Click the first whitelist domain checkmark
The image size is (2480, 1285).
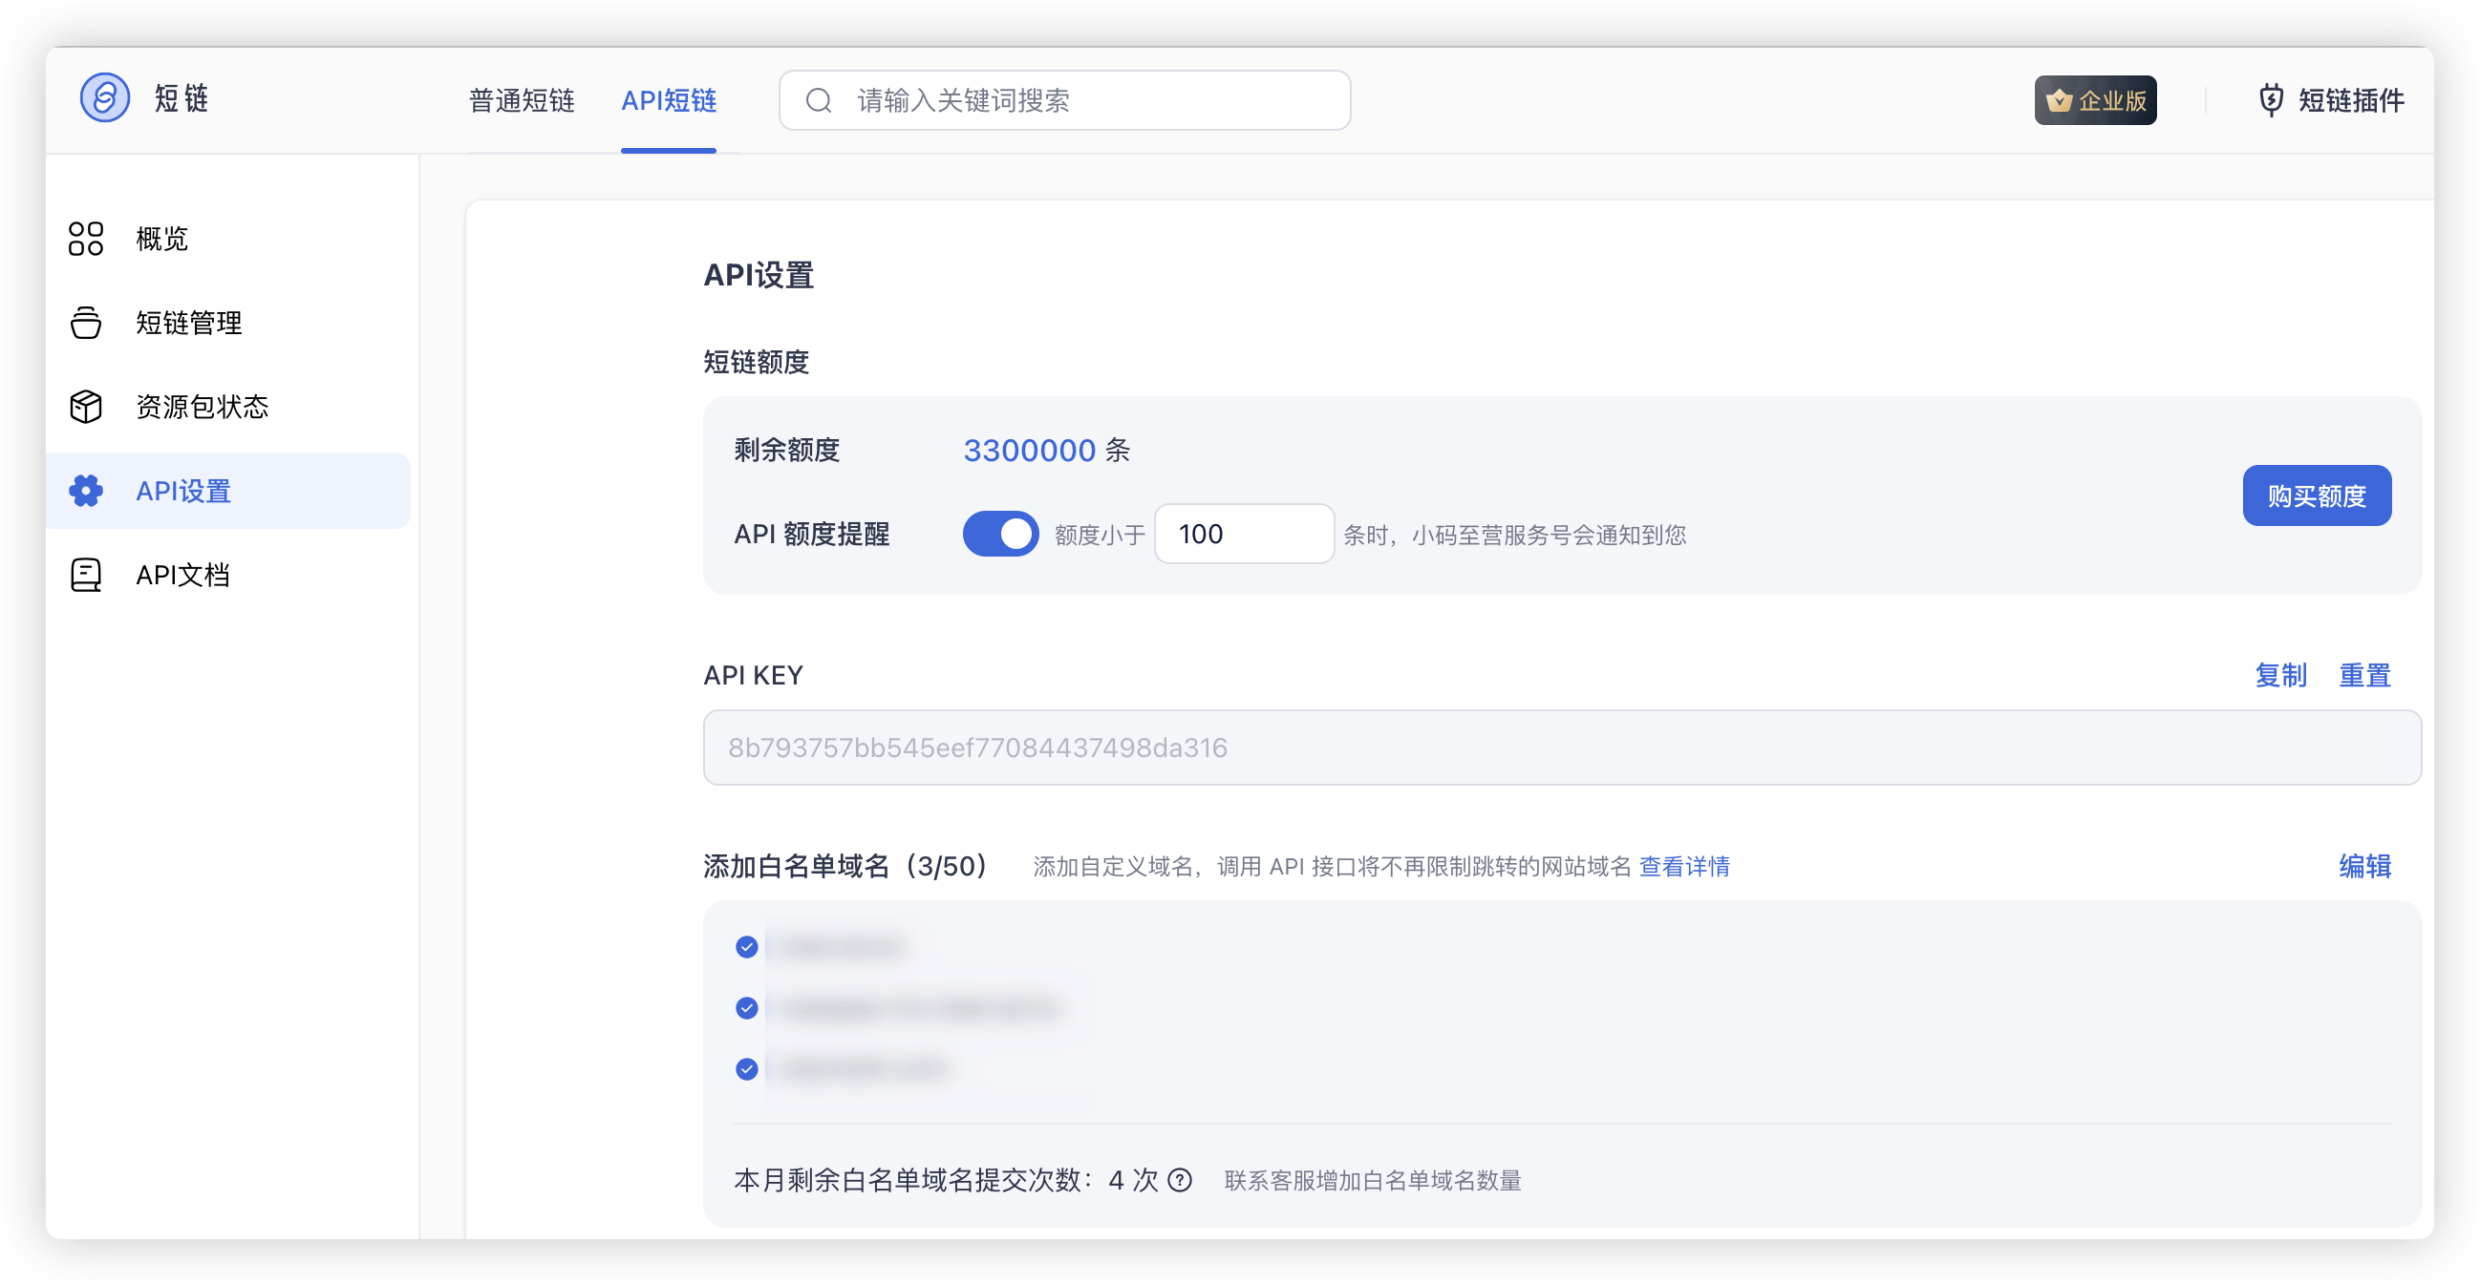tap(746, 947)
